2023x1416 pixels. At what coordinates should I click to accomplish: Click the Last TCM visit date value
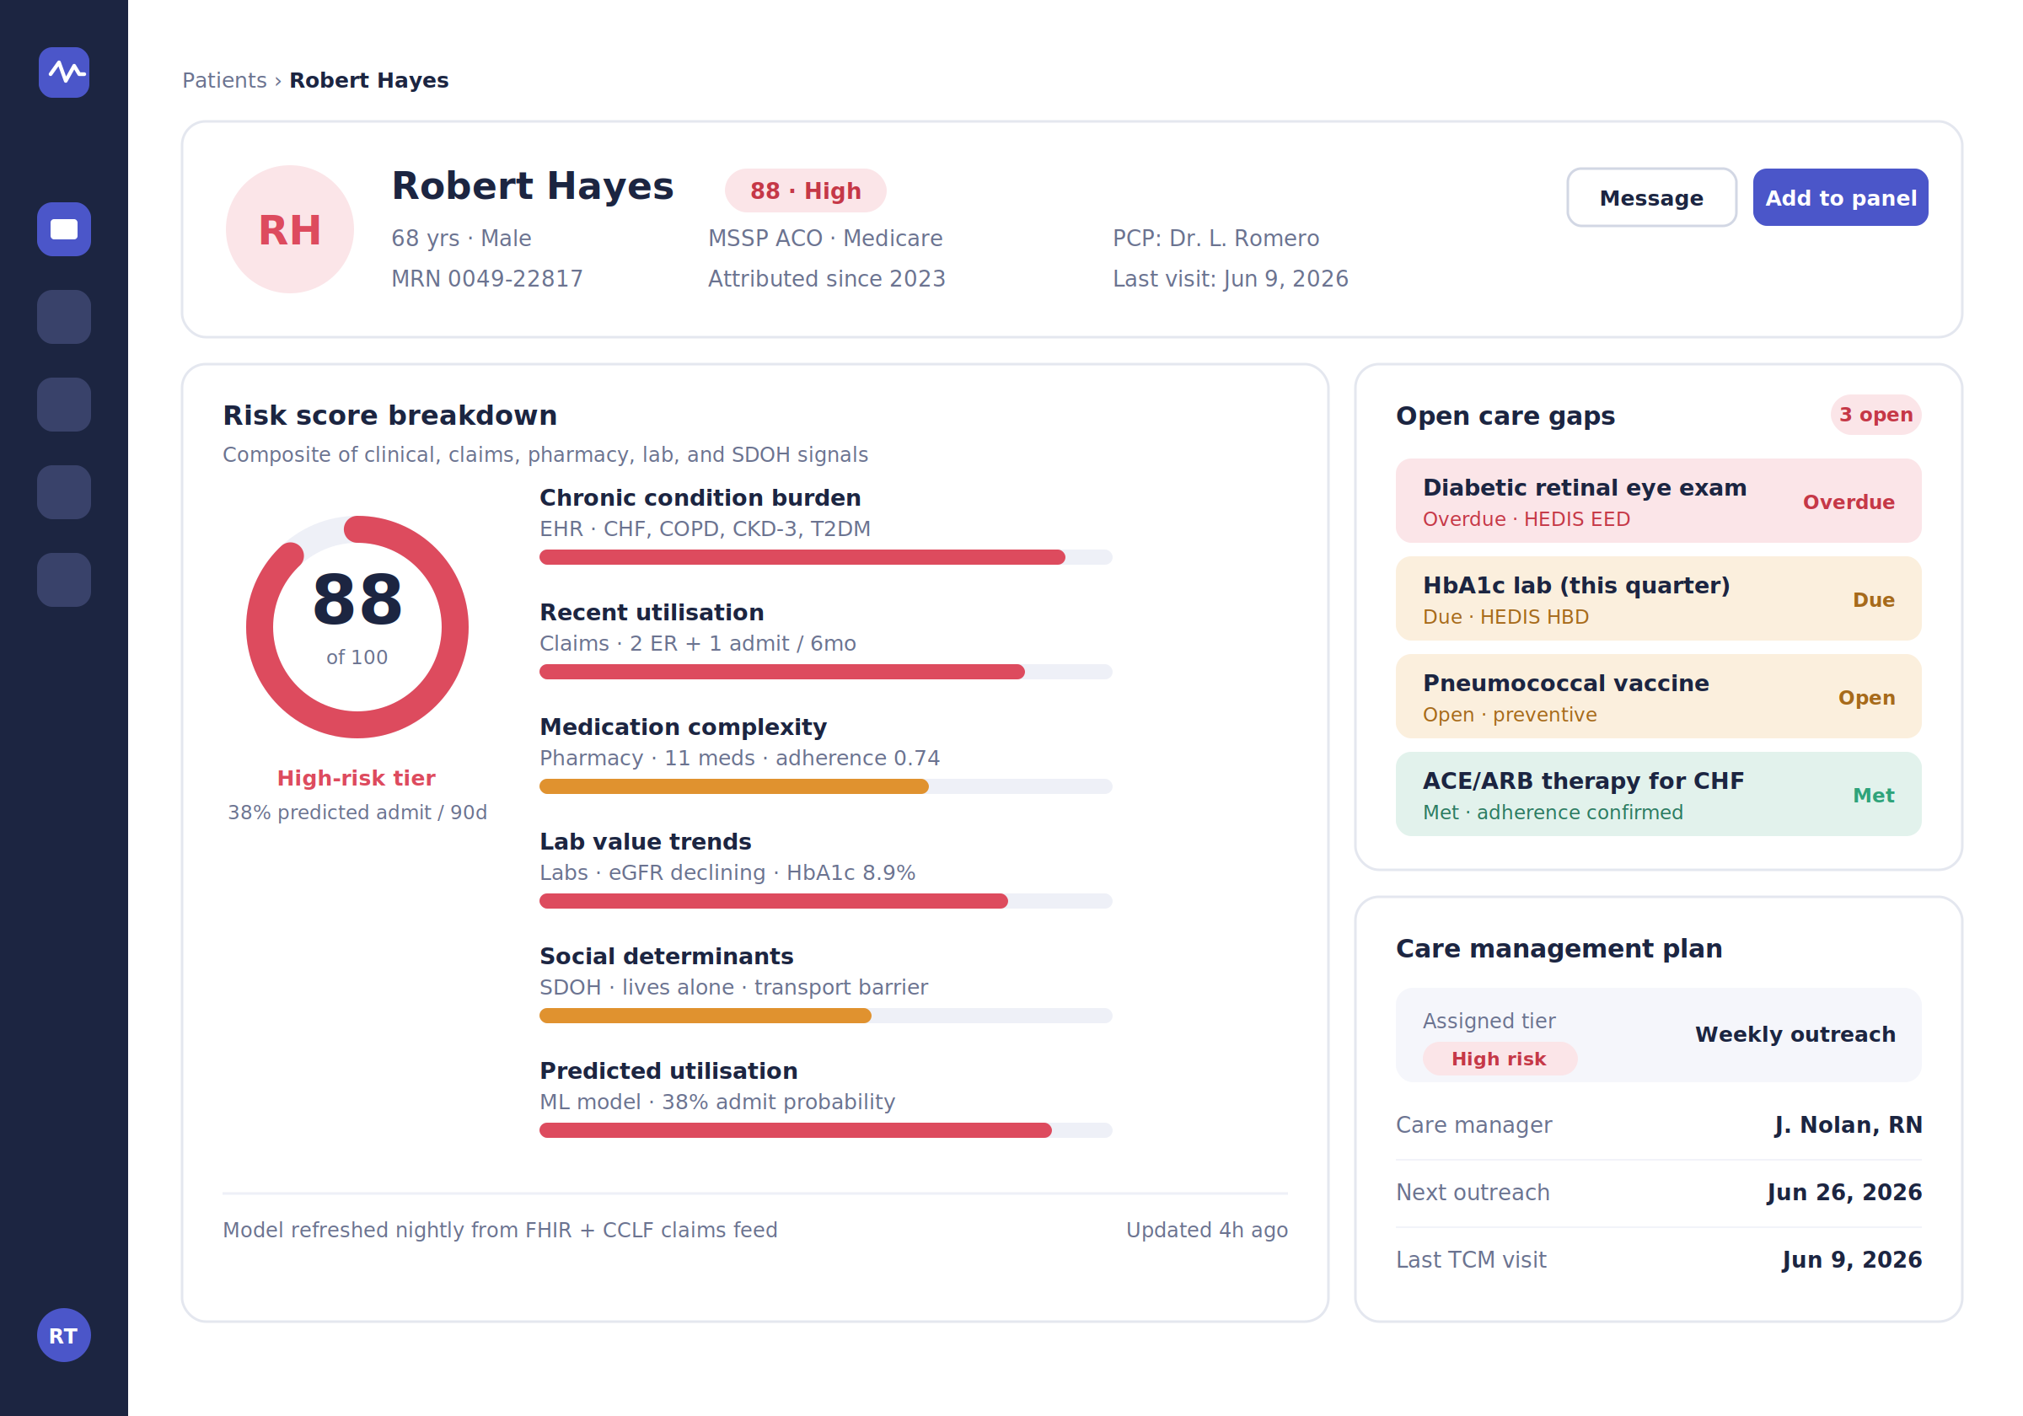1852,1259
